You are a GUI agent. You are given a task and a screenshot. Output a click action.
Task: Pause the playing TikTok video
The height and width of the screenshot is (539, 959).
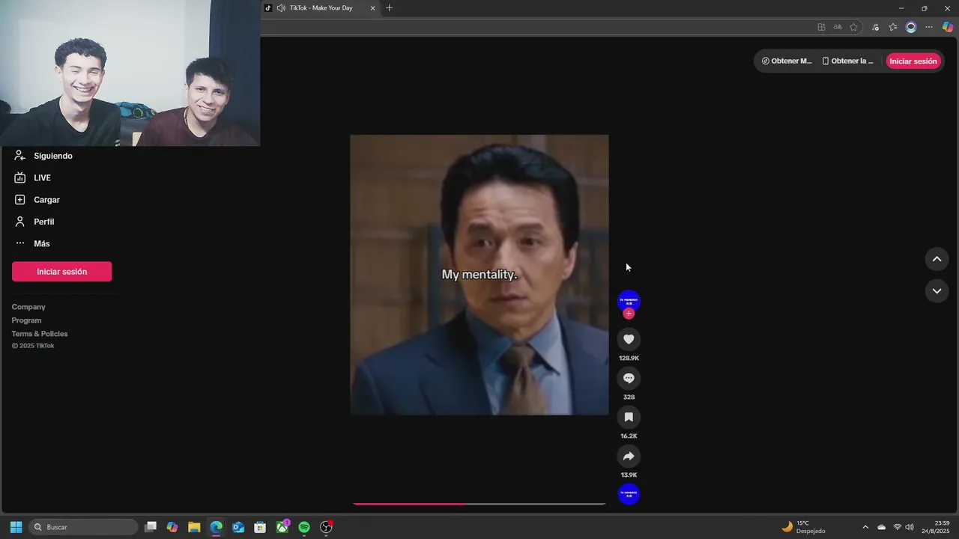coord(479,275)
